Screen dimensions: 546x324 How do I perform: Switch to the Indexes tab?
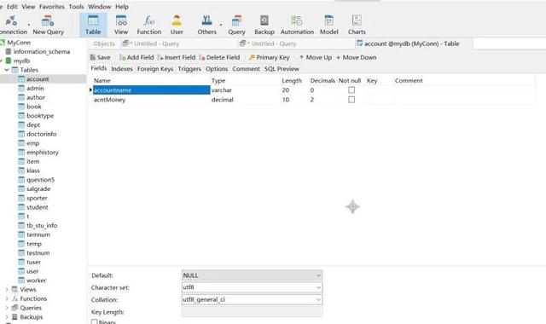point(122,69)
